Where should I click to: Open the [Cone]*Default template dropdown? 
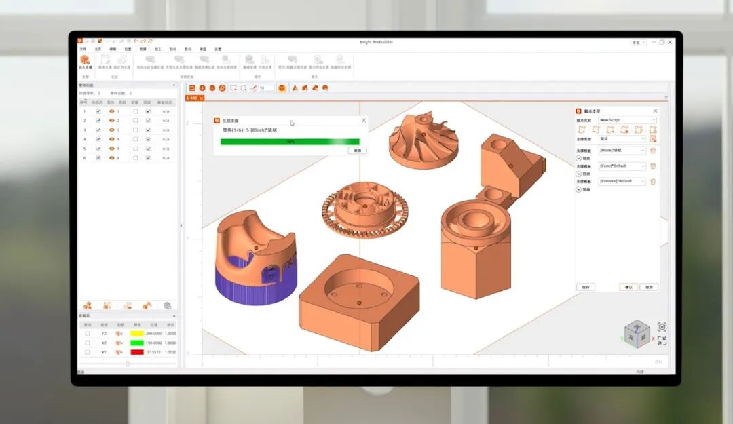point(622,166)
